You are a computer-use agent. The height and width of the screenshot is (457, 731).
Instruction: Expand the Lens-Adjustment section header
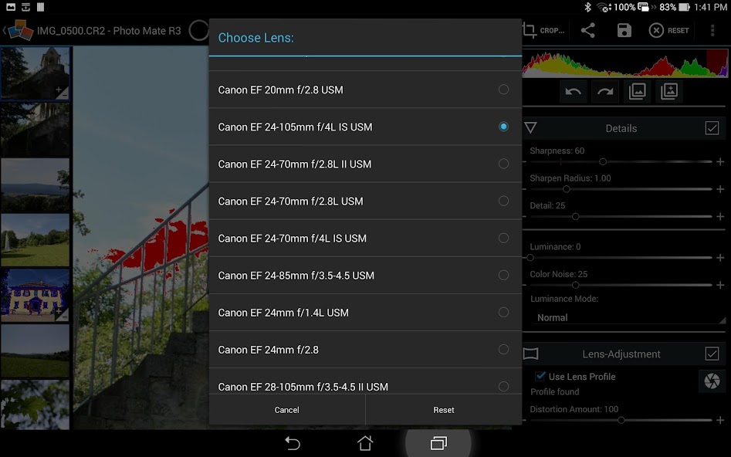pos(621,354)
